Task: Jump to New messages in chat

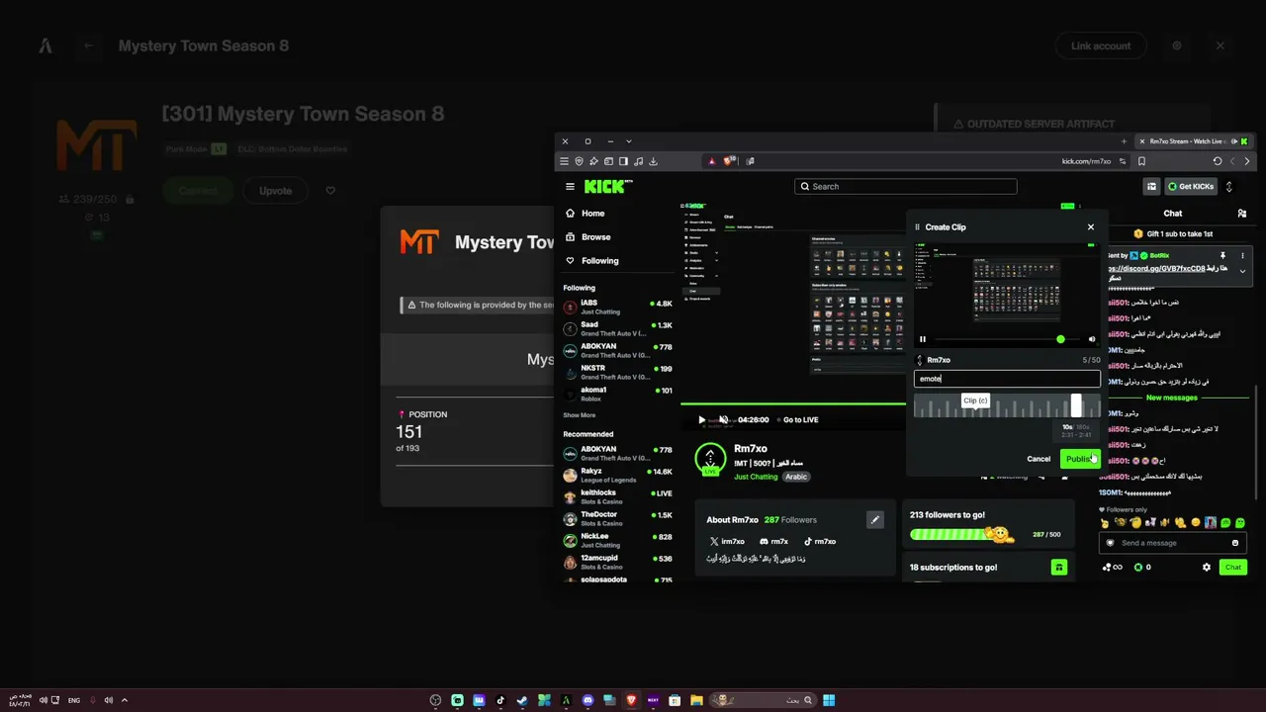Action: click(x=1171, y=398)
